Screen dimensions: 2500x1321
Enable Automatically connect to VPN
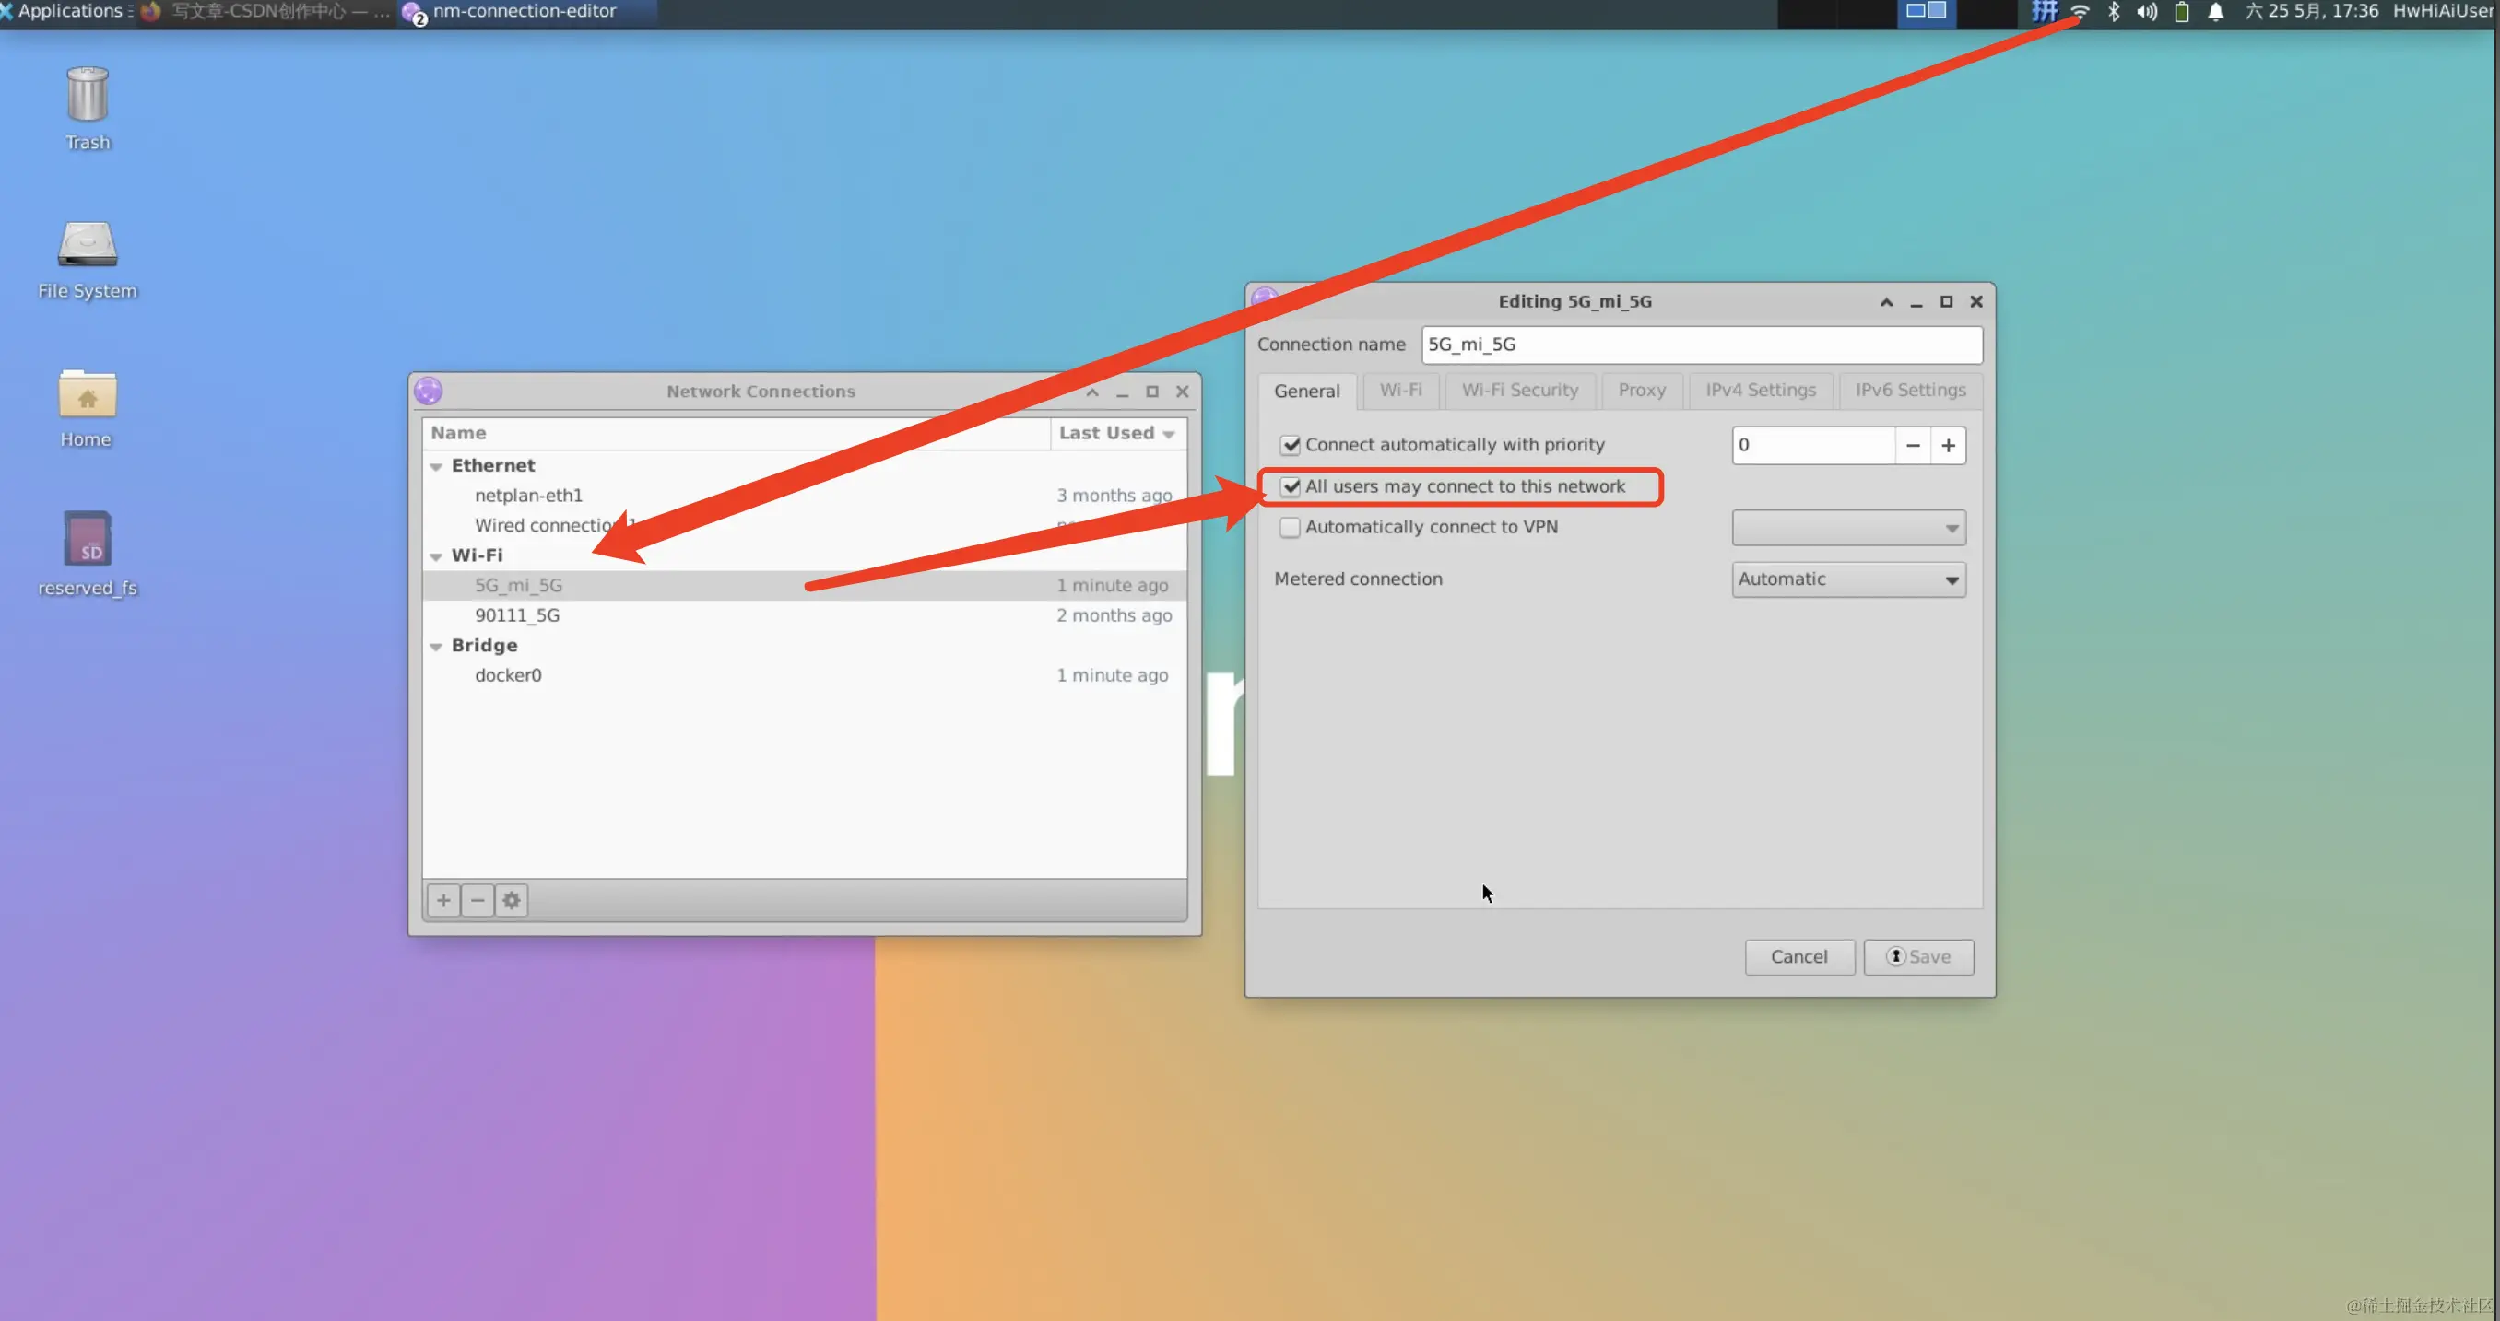(1290, 528)
